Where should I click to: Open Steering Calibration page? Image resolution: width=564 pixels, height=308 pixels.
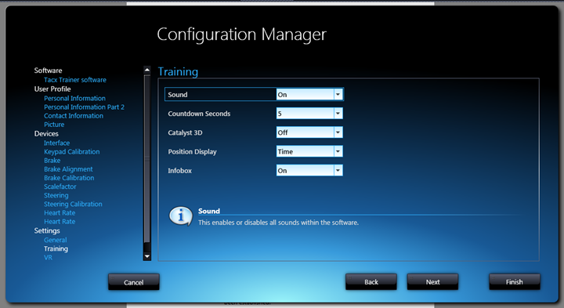73,204
